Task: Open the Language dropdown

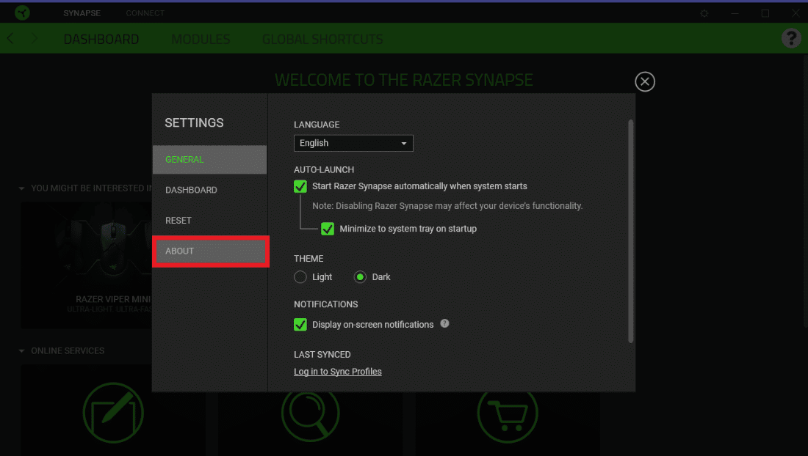Action: coord(353,143)
